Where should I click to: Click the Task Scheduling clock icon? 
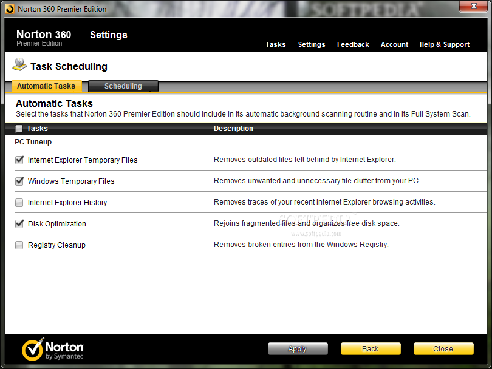[19, 64]
